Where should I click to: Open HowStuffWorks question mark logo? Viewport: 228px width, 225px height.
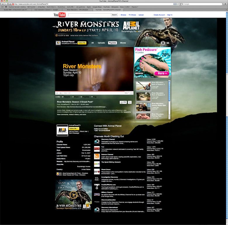[97, 187]
